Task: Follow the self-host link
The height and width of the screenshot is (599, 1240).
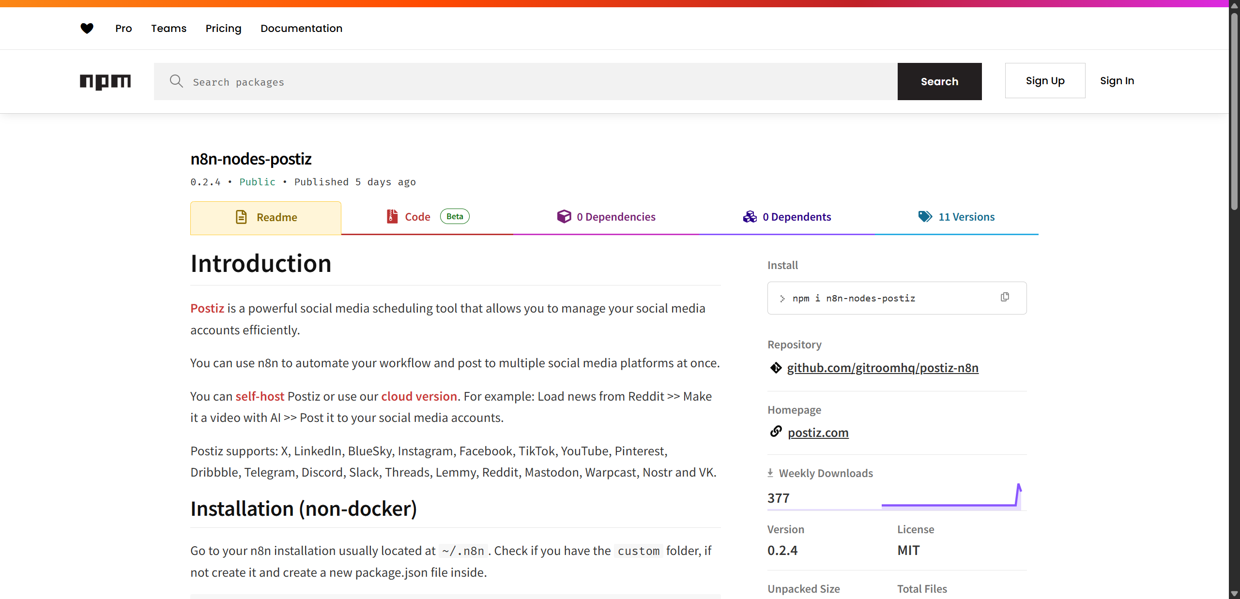Action: click(260, 396)
